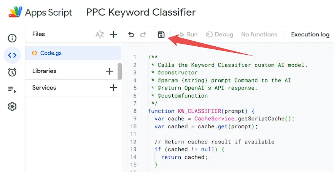
Task: Select the Code.gs file
Action: 73,53
